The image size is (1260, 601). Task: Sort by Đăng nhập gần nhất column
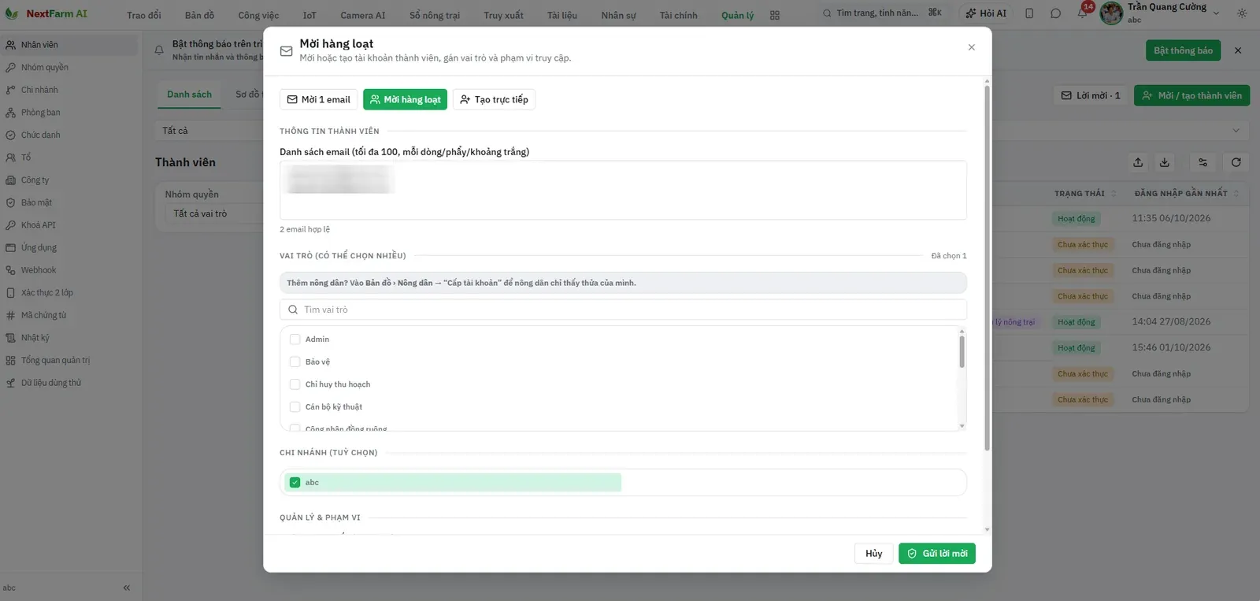[1186, 194]
